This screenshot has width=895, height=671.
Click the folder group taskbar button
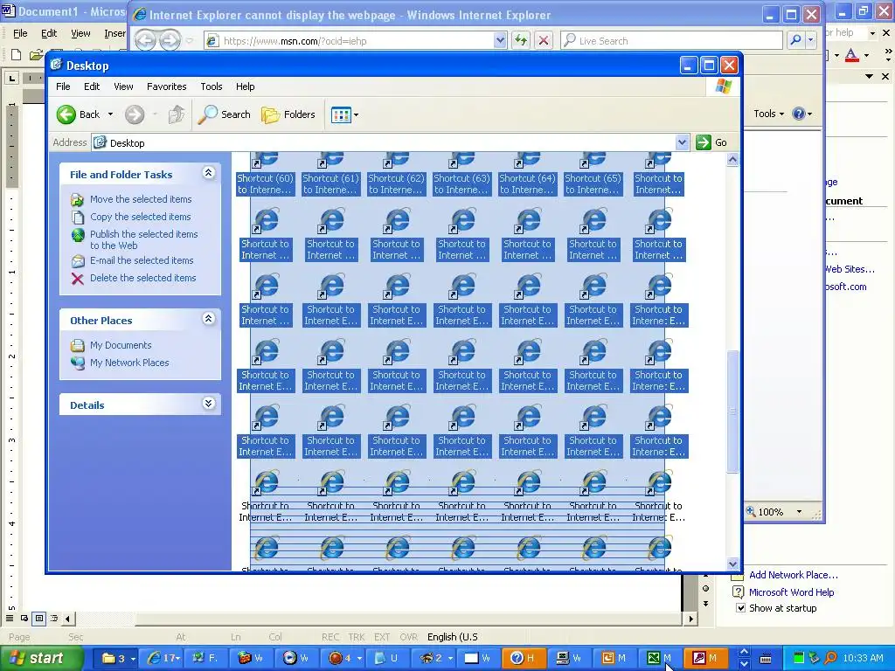click(x=117, y=658)
